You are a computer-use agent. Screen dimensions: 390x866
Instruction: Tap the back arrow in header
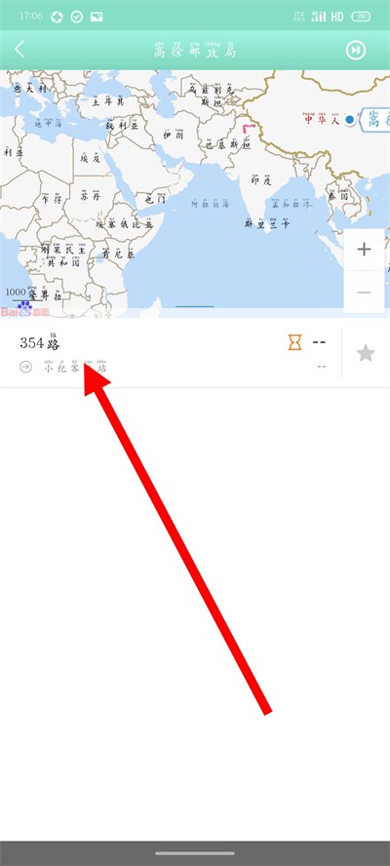19,49
